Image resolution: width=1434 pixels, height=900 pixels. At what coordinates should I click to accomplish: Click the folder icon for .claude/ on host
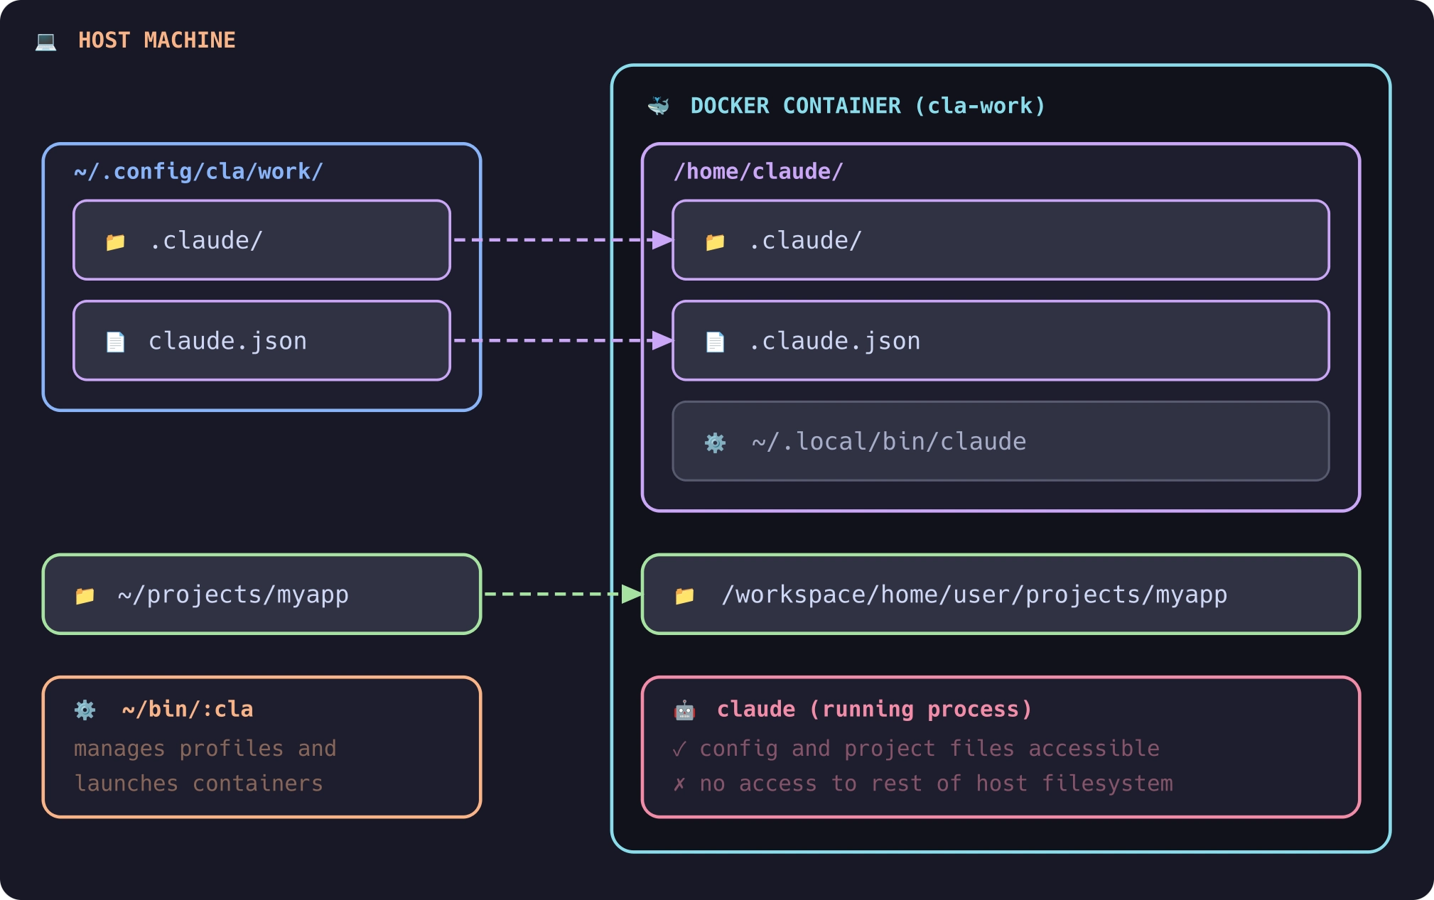click(x=116, y=240)
